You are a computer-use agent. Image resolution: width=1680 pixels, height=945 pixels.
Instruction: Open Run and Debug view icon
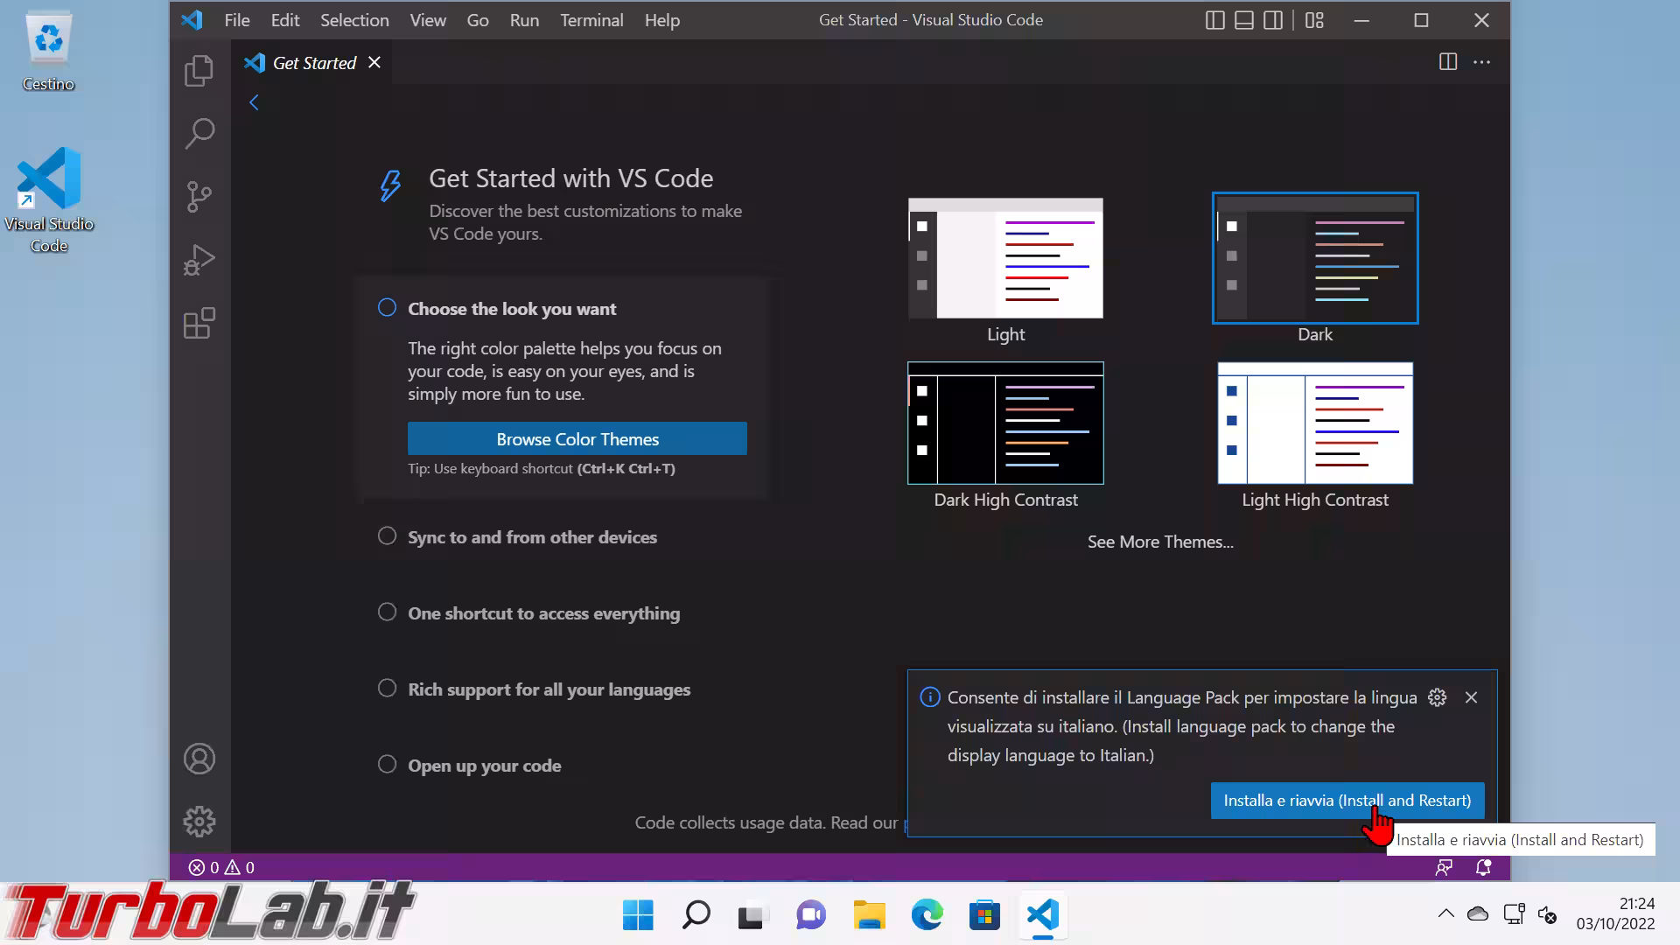pyautogui.click(x=199, y=260)
